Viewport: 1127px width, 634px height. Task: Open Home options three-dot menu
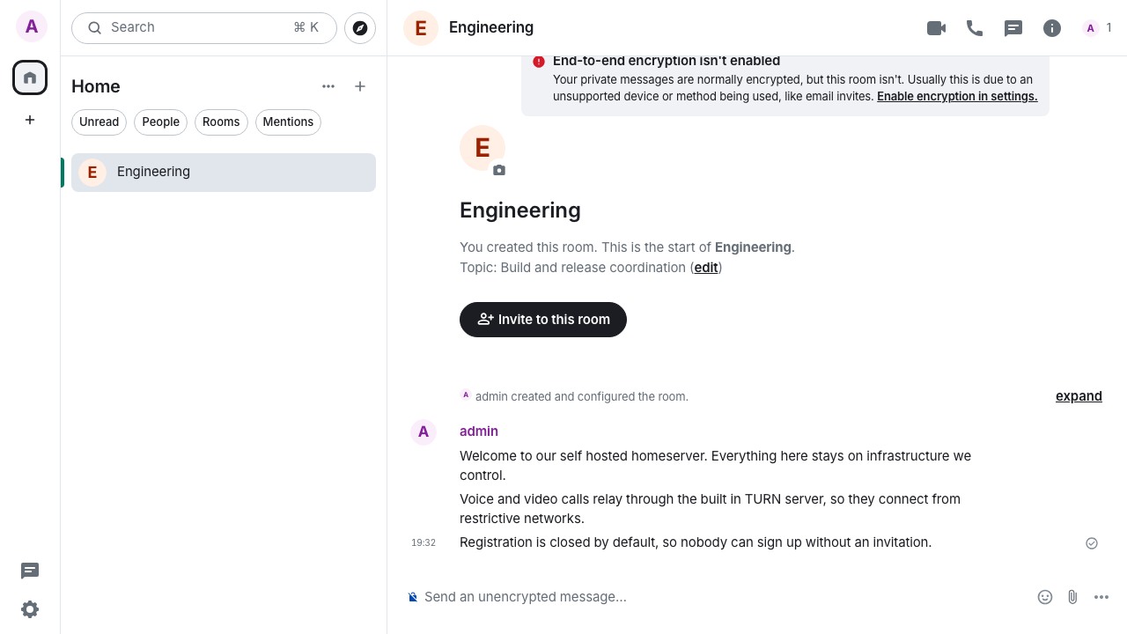click(328, 86)
